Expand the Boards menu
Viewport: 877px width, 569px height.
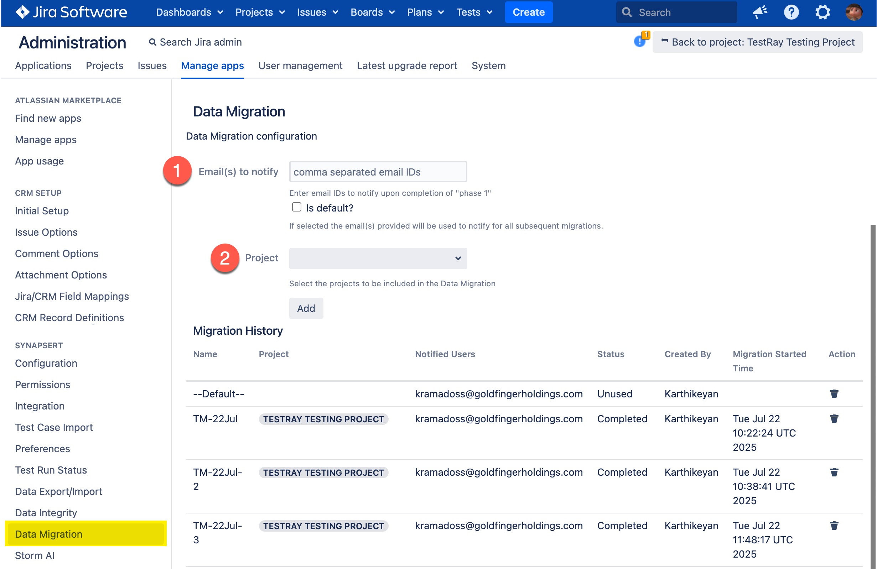(x=372, y=12)
